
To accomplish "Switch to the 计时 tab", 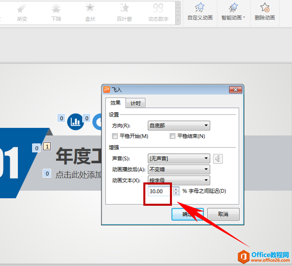I will click(x=135, y=103).
